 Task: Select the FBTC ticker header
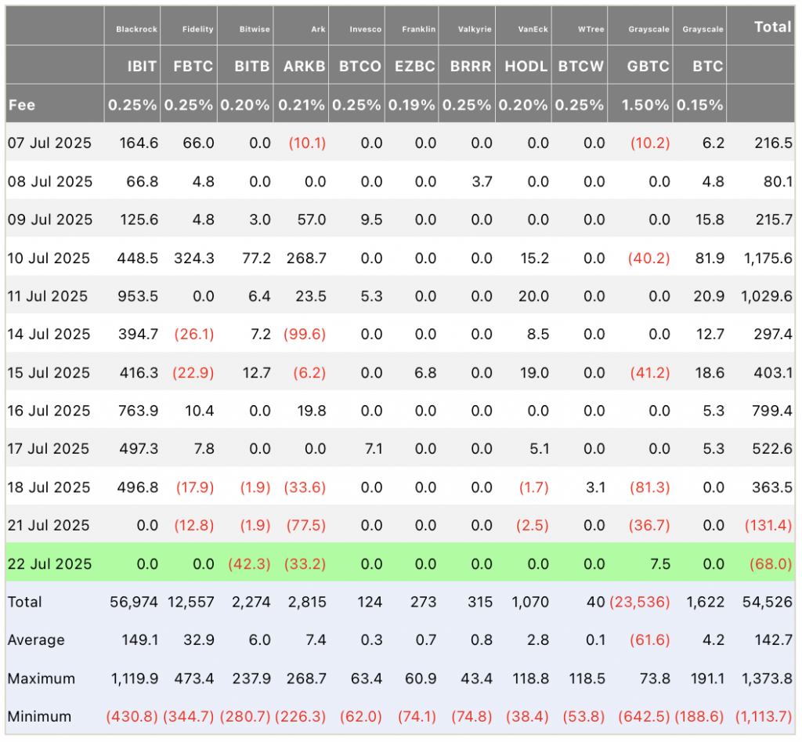(x=193, y=67)
